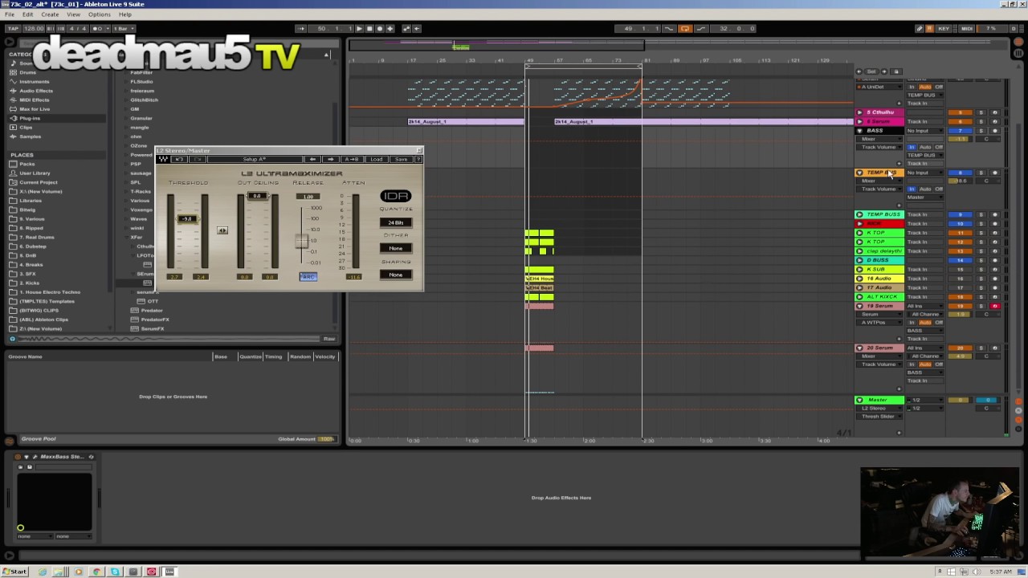
Task: Click L2 plugin Undo arrow icon
Action: pos(179,159)
